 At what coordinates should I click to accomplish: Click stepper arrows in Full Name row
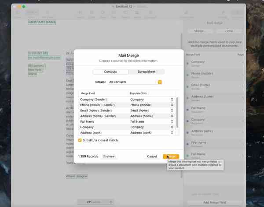point(172,121)
